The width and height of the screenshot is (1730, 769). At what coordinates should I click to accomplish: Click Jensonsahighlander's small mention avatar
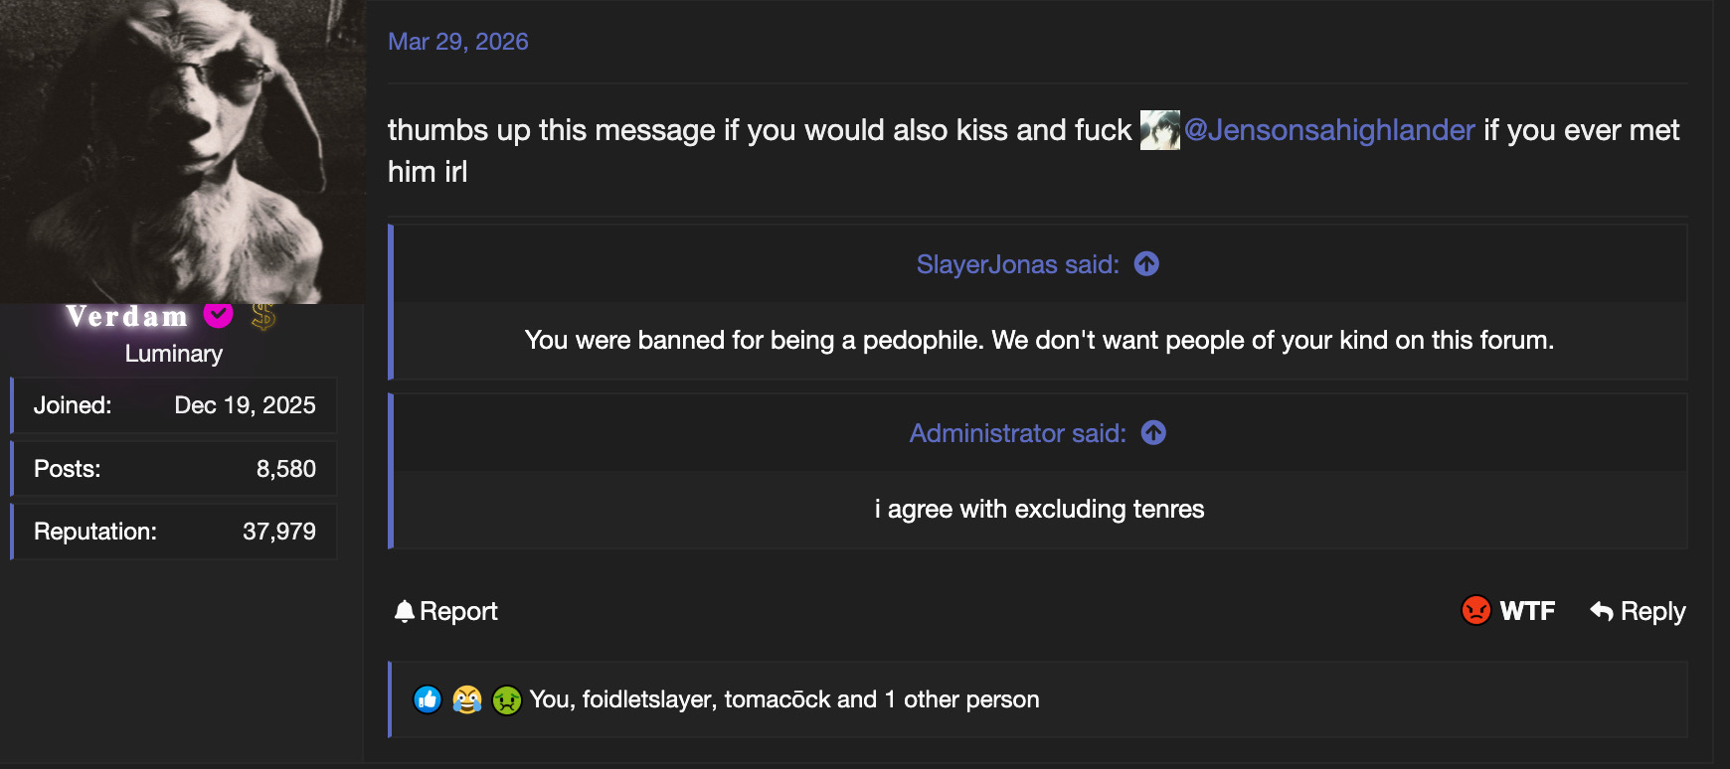[x=1159, y=130]
